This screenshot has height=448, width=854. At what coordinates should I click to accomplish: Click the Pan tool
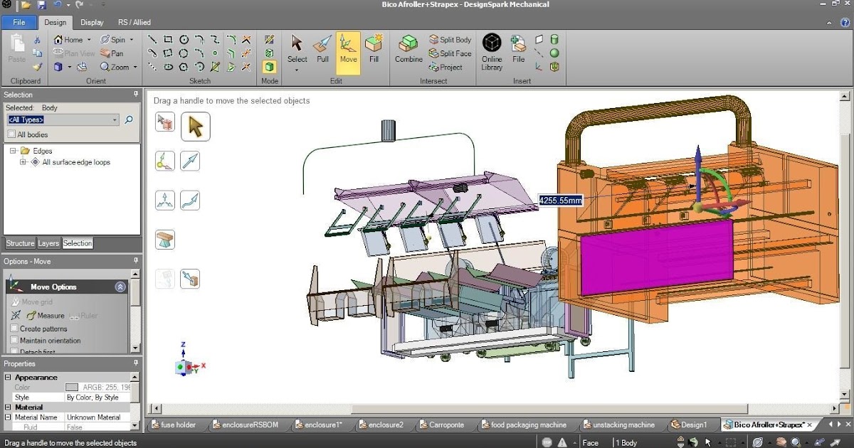[112, 53]
